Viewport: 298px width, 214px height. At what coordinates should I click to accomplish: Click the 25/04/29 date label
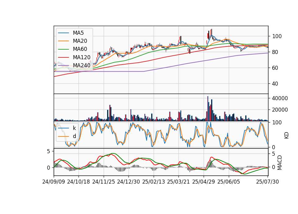pyautogui.click(x=204, y=182)
